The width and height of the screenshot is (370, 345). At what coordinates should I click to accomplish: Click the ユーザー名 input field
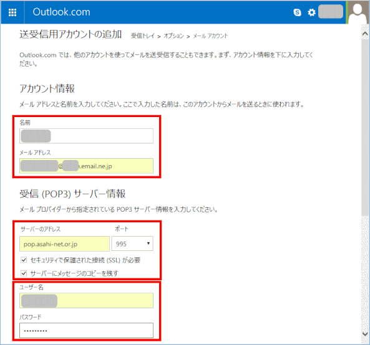tap(86, 301)
